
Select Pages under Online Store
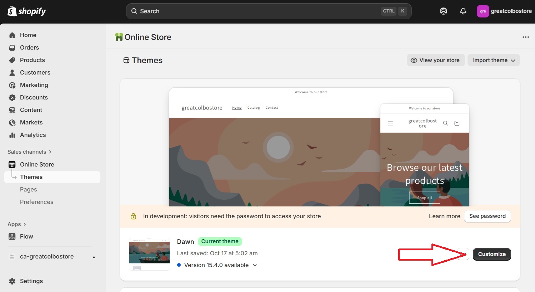pos(29,190)
